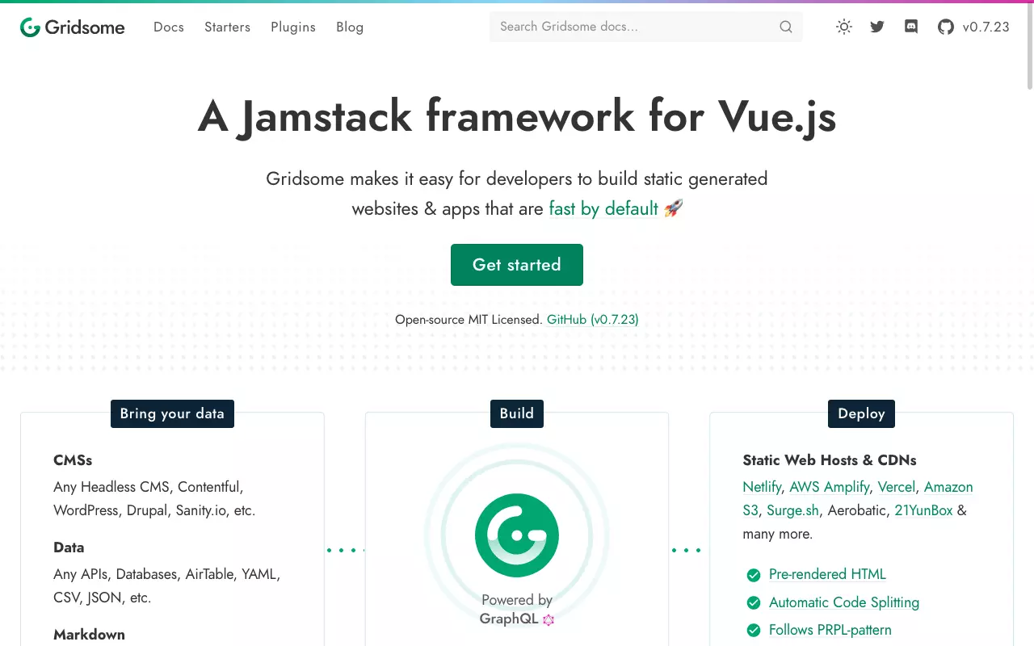Viewport: 1034px width, 646px height.
Task: Open the Surge.sh link
Action: click(x=792, y=510)
